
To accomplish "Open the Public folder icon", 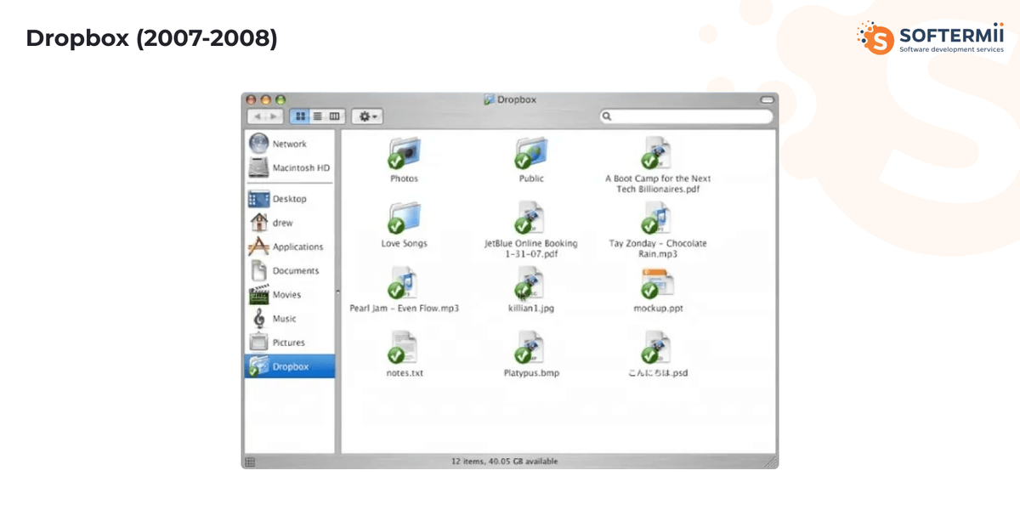I will [x=532, y=154].
